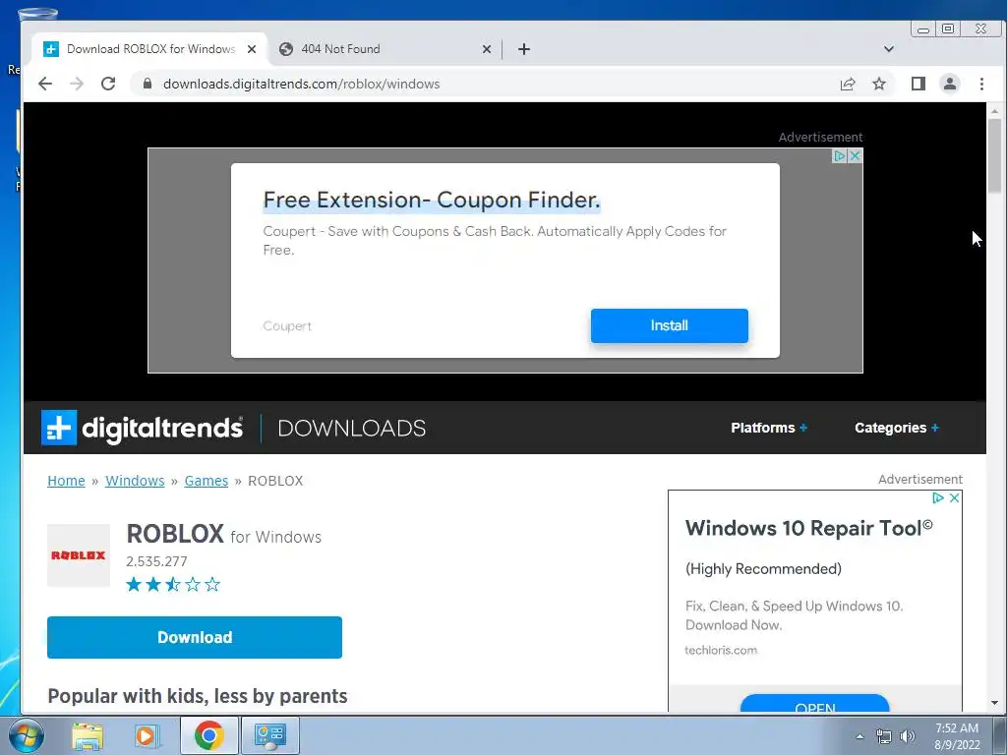
Task: Expand the tab search chevron
Action: pos(889,49)
